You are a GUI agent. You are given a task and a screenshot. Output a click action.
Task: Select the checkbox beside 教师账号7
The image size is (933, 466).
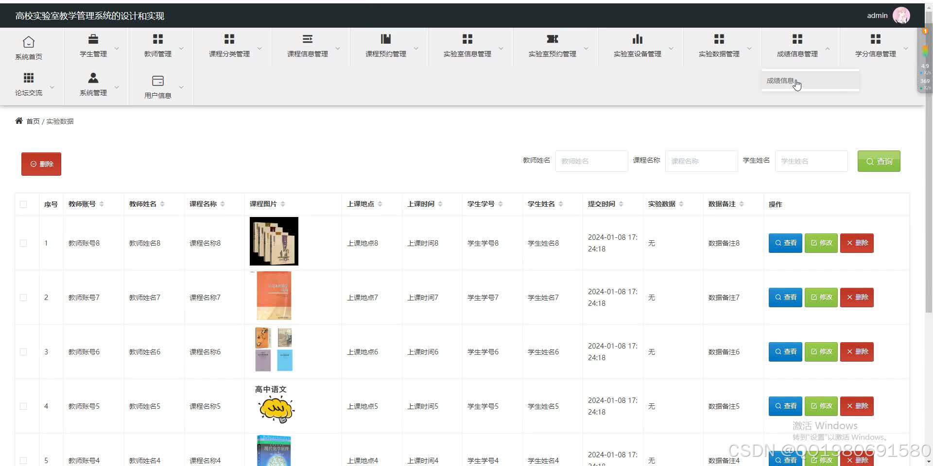click(x=23, y=297)
